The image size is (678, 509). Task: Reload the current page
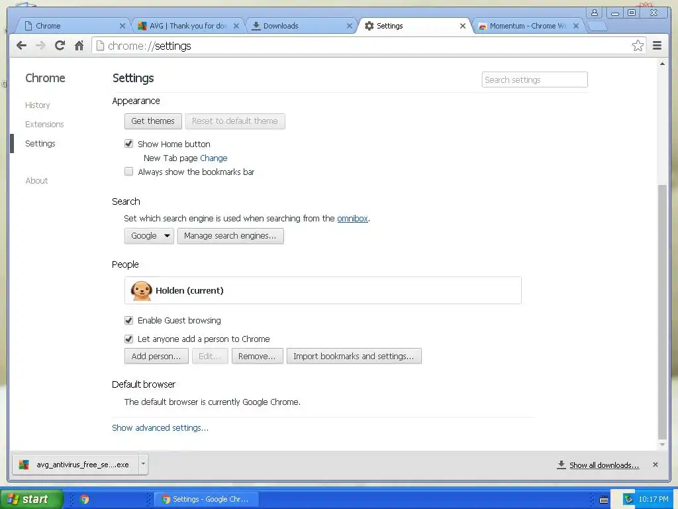coord(60,46)
